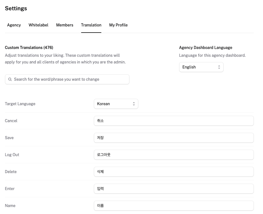The image size is (263, 214).
Task: Click the Target Language row label
Action: pos(20,104)
